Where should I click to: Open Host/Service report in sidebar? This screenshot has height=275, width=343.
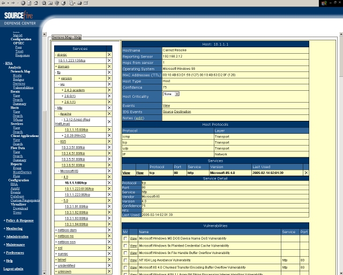coord(22,172)
